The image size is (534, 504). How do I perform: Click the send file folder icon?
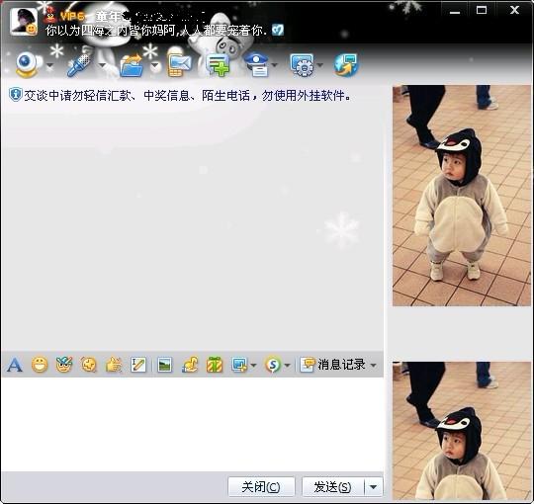[133, 65]
